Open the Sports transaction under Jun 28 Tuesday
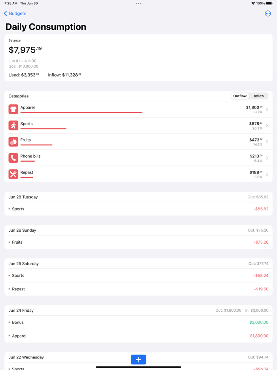This screenshot has height=370, width=277. (138, 209)
